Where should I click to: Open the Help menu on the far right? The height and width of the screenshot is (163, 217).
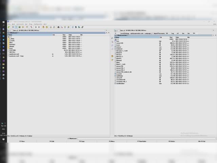point(215,24)
